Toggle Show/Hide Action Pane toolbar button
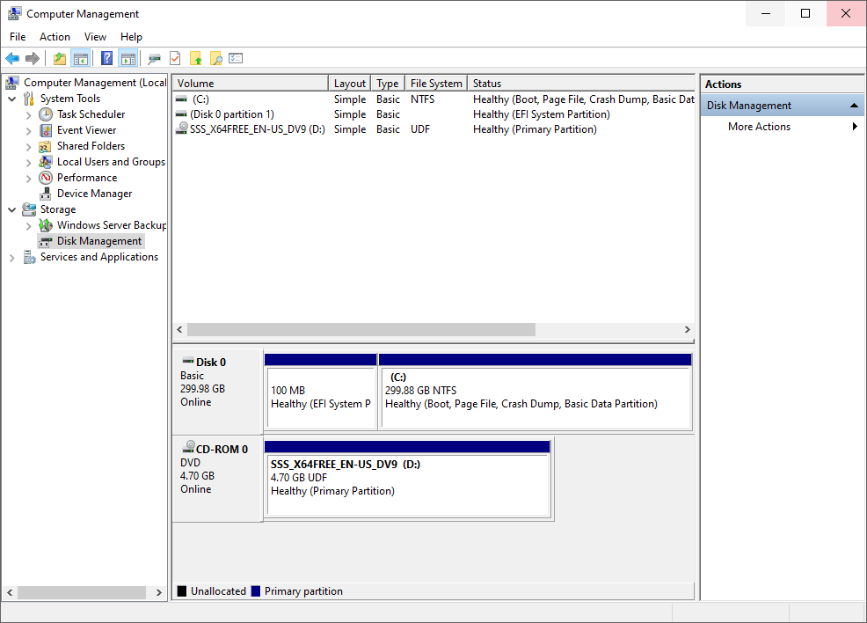867x623 pixels. [128, 59]
